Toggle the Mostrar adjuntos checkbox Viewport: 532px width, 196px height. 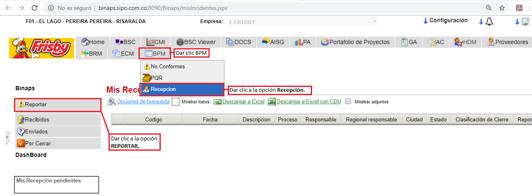(348, 101)
